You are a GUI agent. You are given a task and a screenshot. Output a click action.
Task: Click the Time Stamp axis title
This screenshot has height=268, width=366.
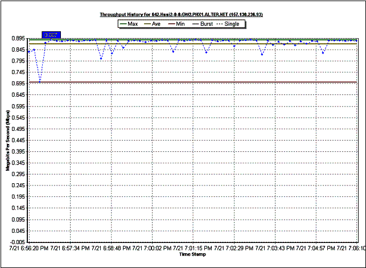click(192, 254)
